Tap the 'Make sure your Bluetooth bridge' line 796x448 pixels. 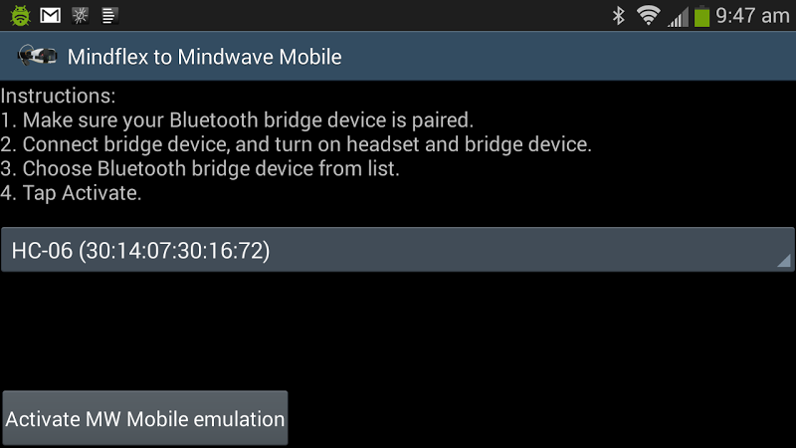(x=237, y=120)
